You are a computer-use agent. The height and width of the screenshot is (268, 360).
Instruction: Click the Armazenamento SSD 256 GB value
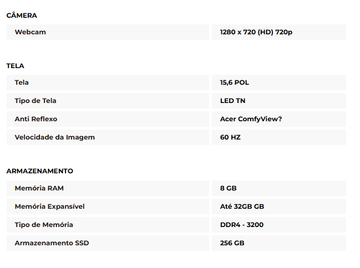232,243
